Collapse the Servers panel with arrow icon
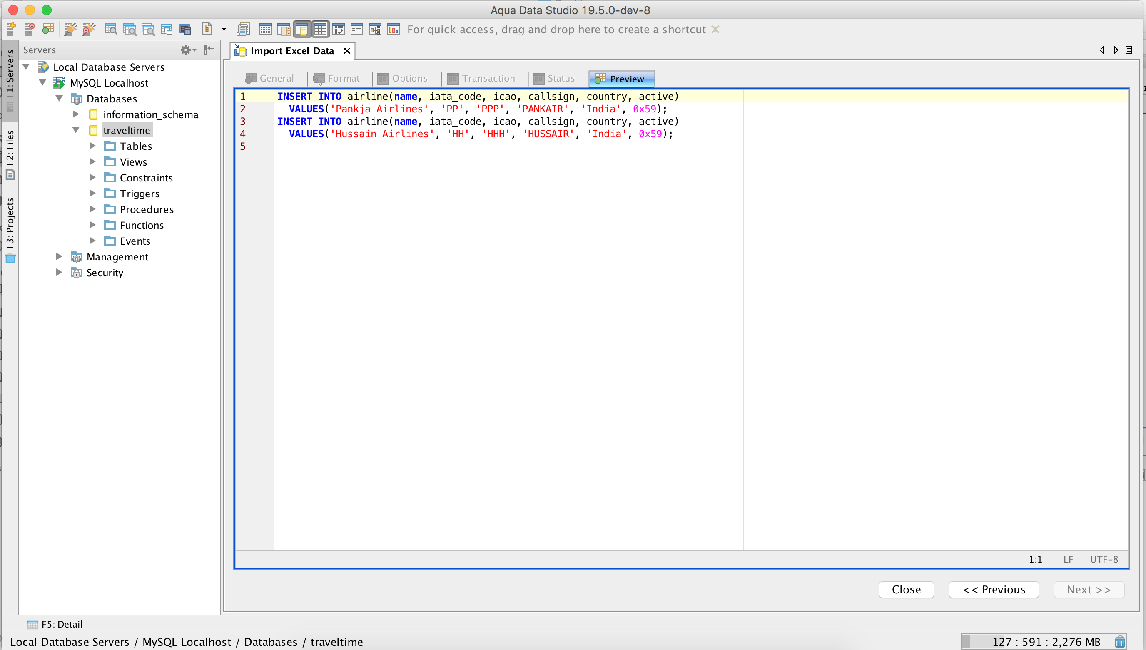 [x=209, y=50]
